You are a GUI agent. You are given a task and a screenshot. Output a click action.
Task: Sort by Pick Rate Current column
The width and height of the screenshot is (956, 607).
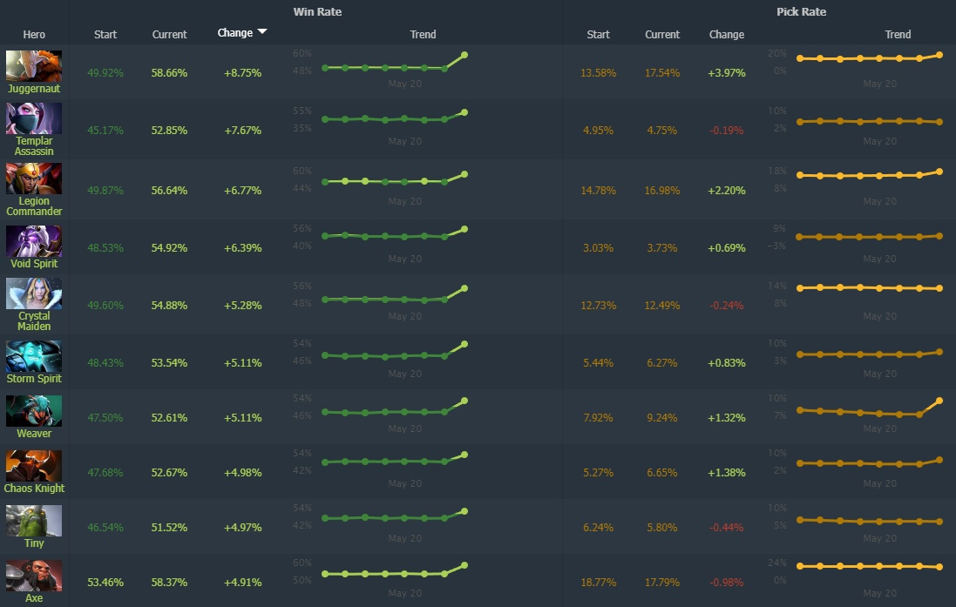pos(662,35)
